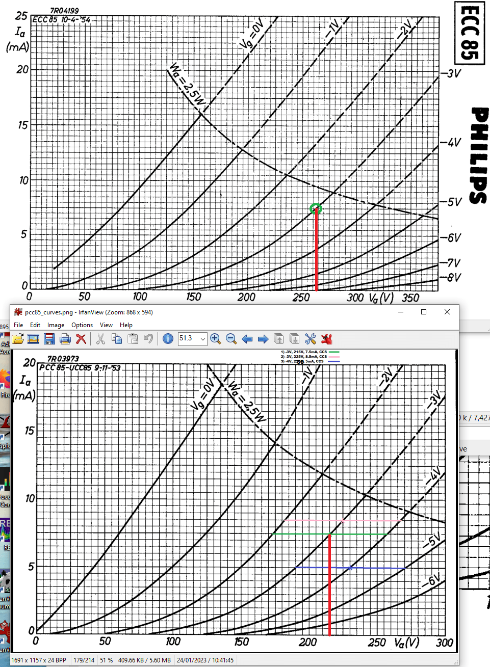The height and width of the screenshot is (667, 490).
Task: Click the Next page icon
Action: tap(294, 339)
